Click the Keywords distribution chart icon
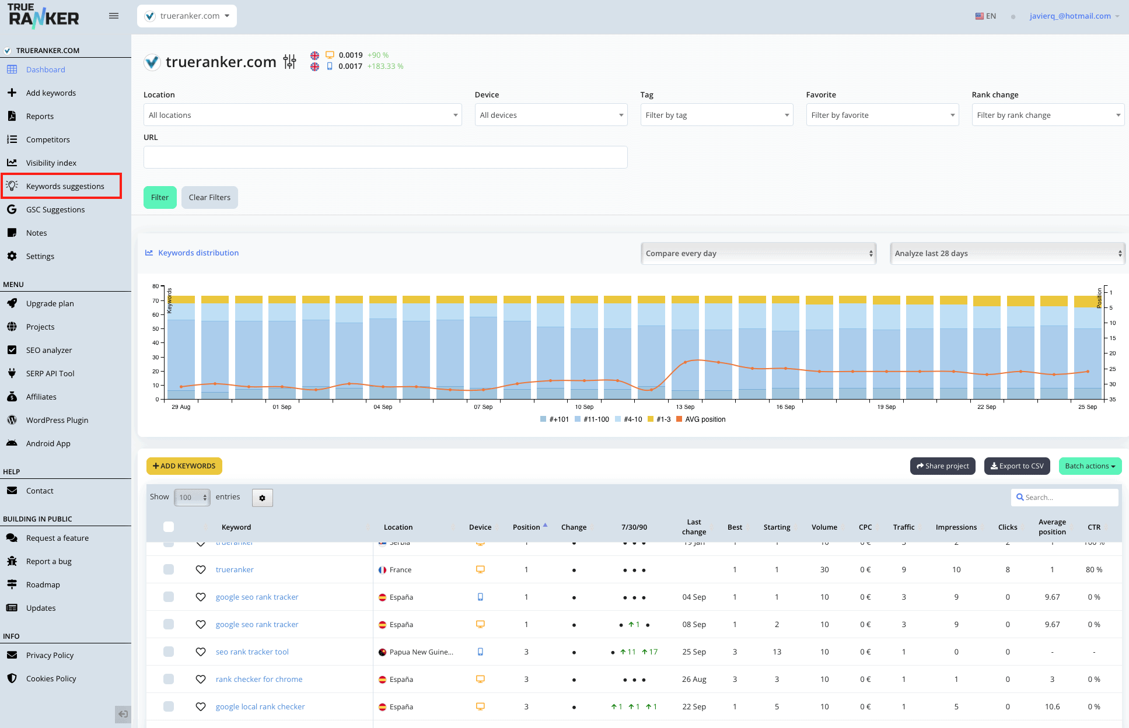Viewport: 1129px width, 728px height. tap(149, 253)
